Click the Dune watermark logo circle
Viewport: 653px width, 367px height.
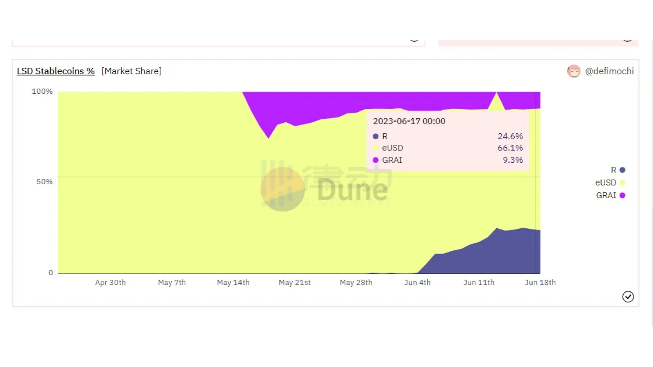(x=282, y=189)
